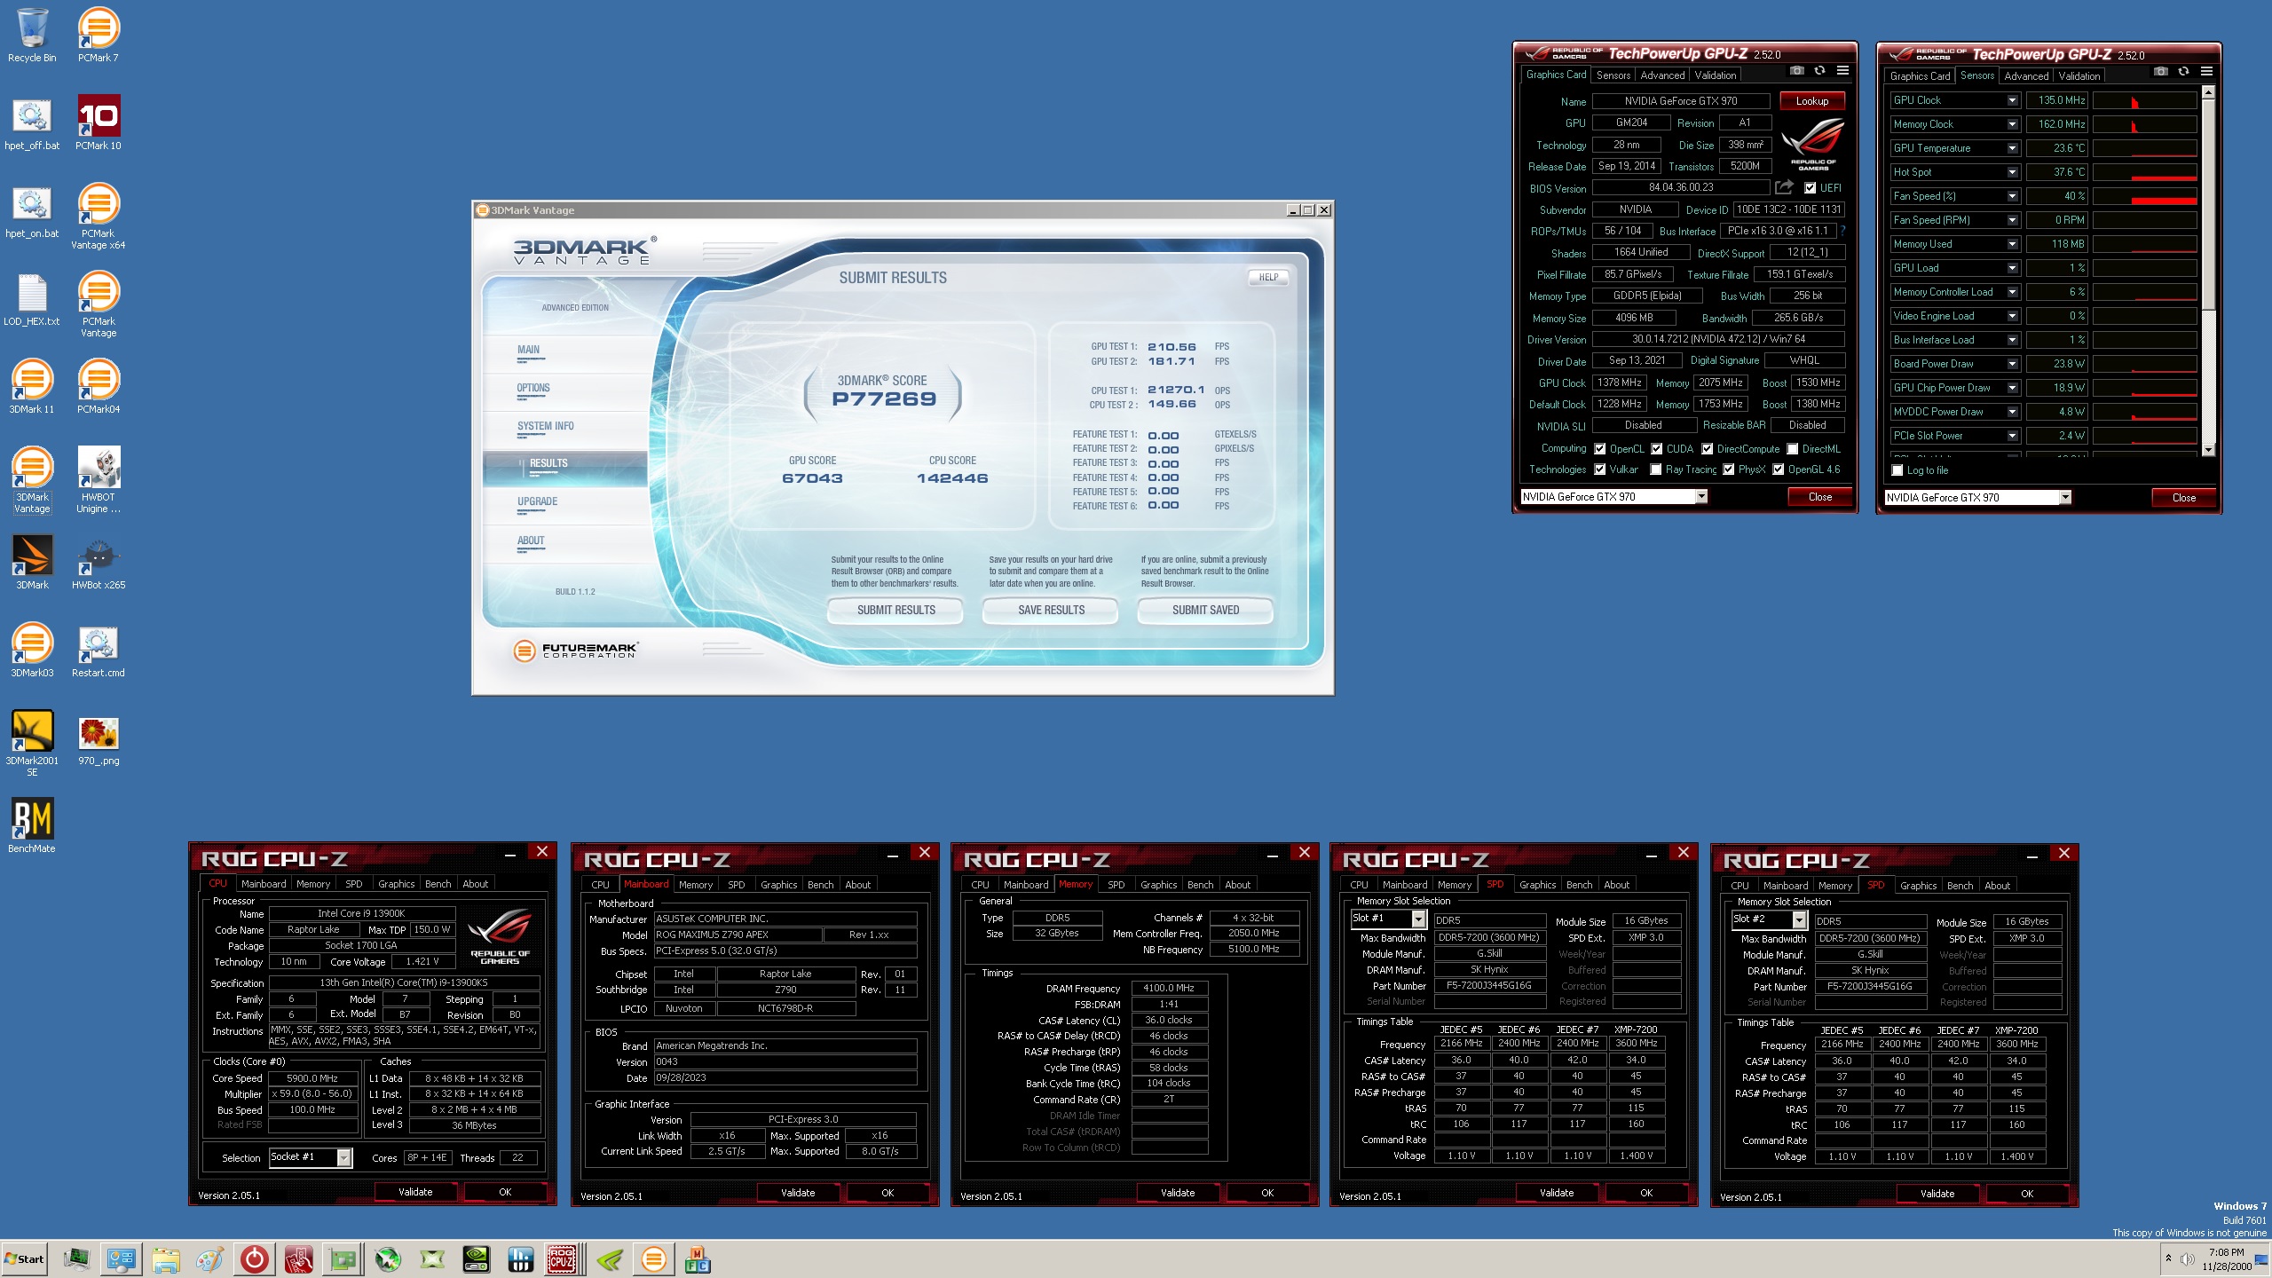This screenshot has width=2272, height=1278.
Task: Select hpet_off.bat desktop file
Action: [32, 122]
